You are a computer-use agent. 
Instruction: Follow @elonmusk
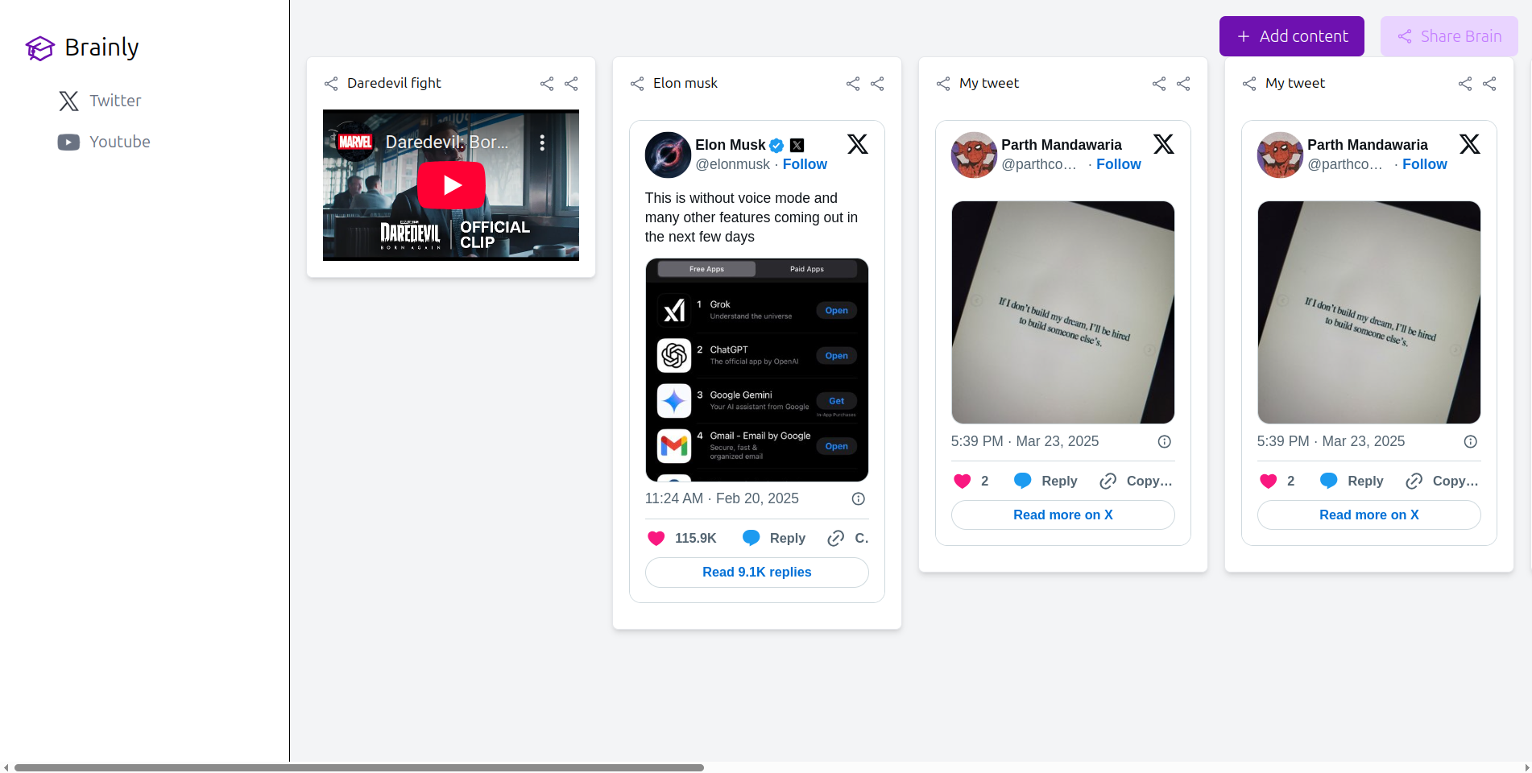coord(805,164)
